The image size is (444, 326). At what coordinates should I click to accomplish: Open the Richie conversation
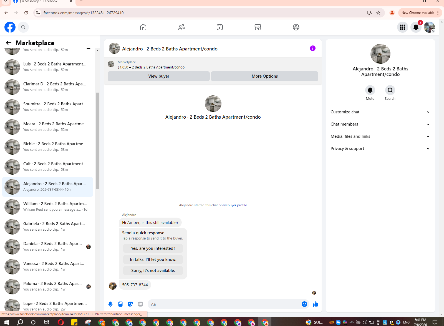(x=47, y=147)
